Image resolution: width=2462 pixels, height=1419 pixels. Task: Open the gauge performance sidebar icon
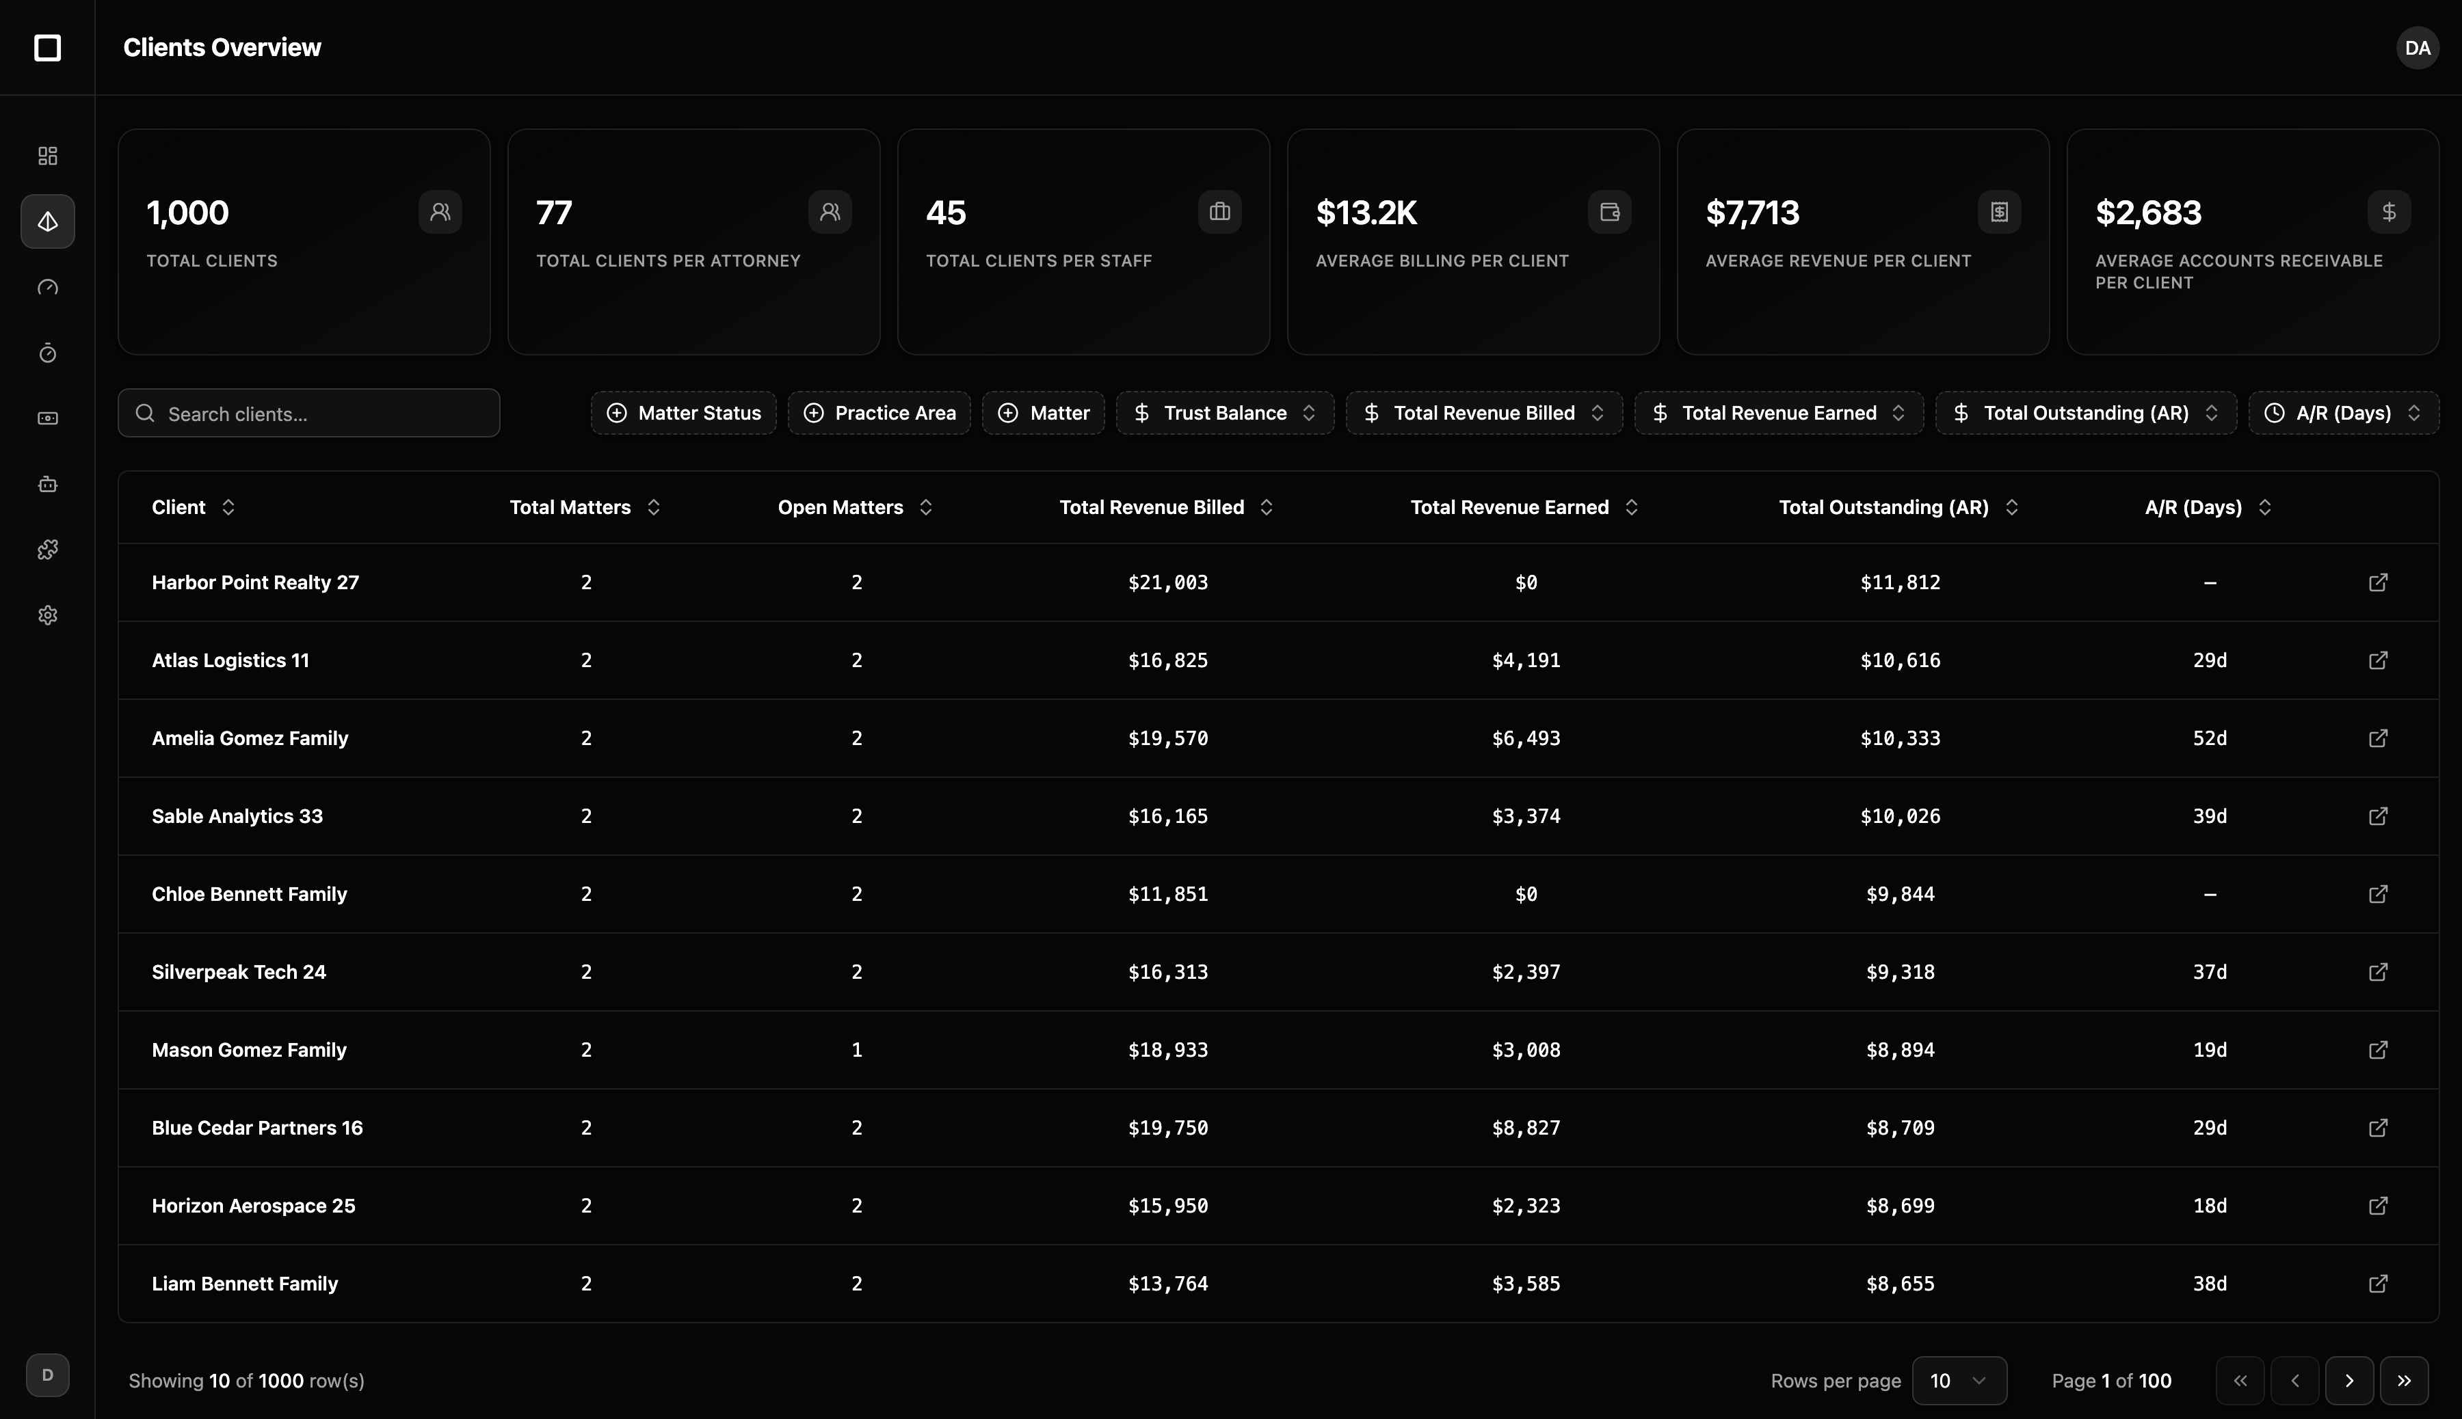(47, 288)
